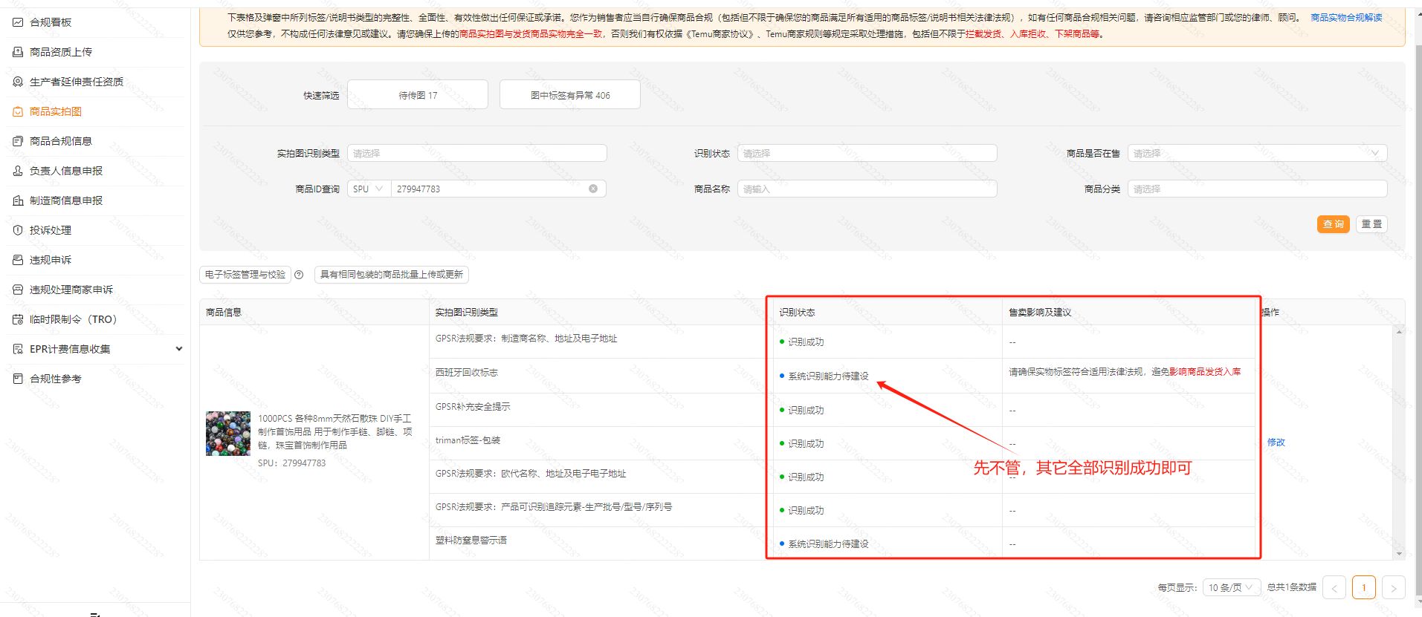The image size is (1422, 617).
Task: Click the EPR计费信息收集 icon
Action: [18, 349]
